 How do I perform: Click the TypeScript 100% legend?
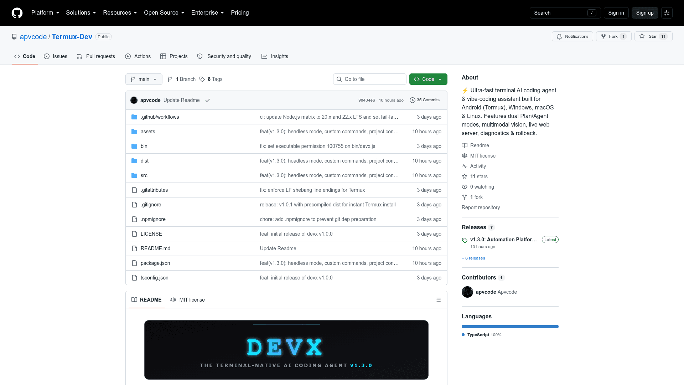point(482,335)
